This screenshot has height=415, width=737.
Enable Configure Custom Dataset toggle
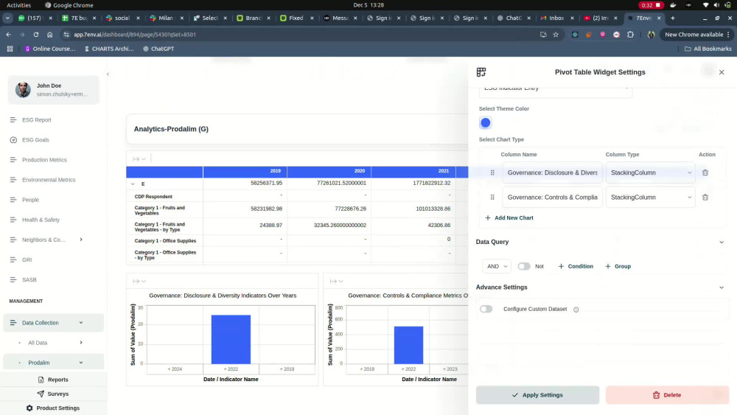point(486,310)
